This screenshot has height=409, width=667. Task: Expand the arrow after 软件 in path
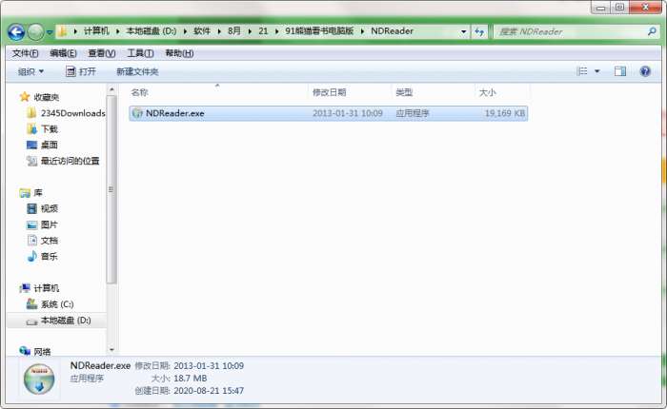click(219, 31)
